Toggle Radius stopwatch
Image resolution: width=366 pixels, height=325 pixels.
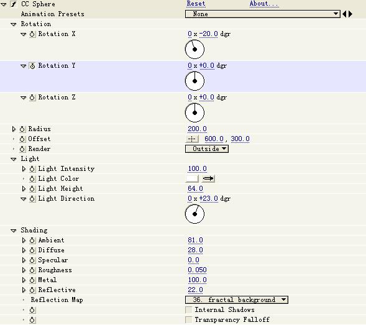(x=22, y=129)
